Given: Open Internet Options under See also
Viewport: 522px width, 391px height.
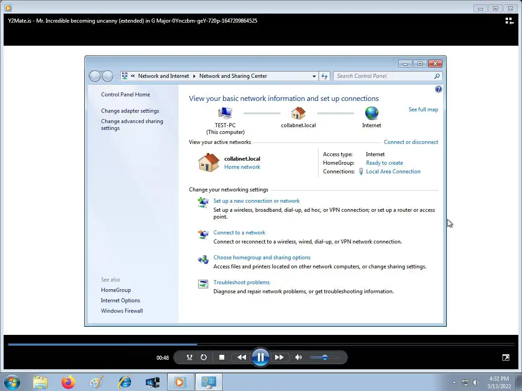Looking at the screenshot, I should pos(120,300).
